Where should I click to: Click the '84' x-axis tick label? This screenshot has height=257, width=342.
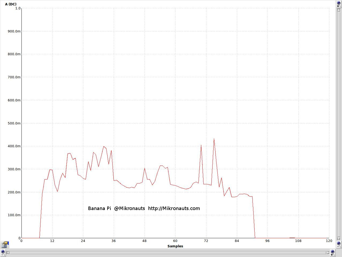[237, 241]
